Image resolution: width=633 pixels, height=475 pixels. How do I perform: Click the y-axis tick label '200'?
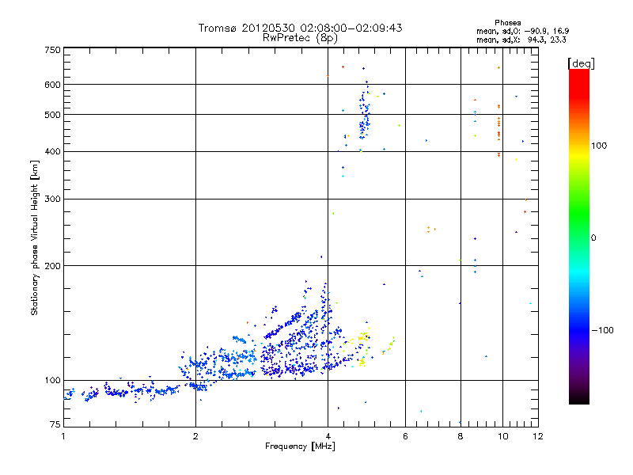tap(53, 266)
